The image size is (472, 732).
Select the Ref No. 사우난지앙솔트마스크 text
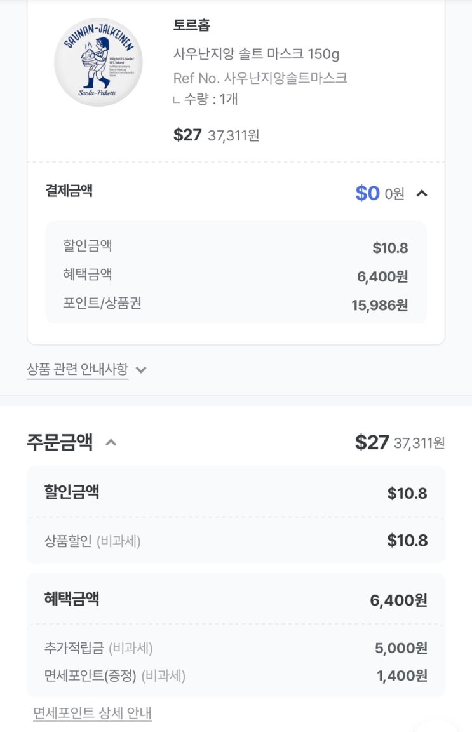pyautogui.click(x=260, y=78)
